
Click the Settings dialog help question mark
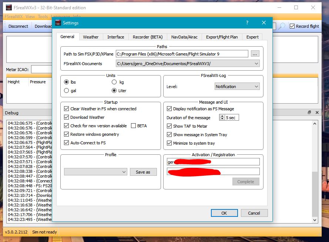tap(247, 23)
